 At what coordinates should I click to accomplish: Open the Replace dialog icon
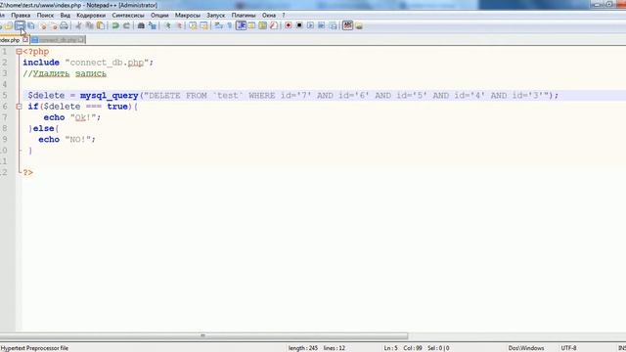pyautogui.click(x=153, y=26)
